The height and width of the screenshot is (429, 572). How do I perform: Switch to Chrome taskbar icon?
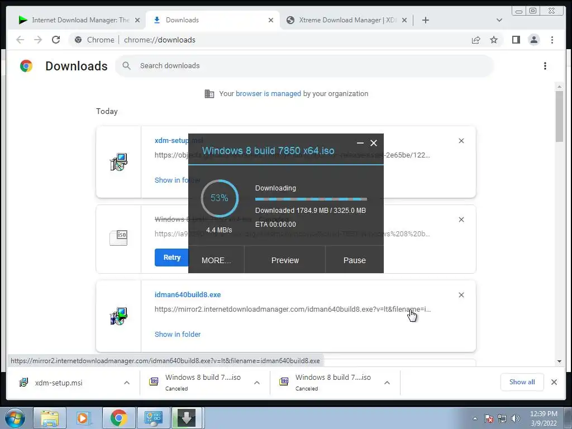tap(118, 418)
